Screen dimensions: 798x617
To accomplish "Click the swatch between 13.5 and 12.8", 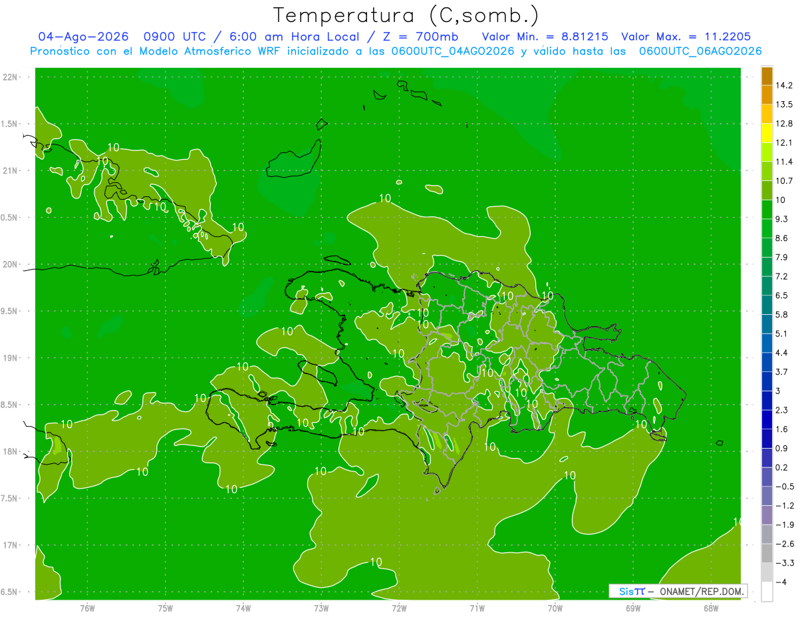I will (767, 114).
